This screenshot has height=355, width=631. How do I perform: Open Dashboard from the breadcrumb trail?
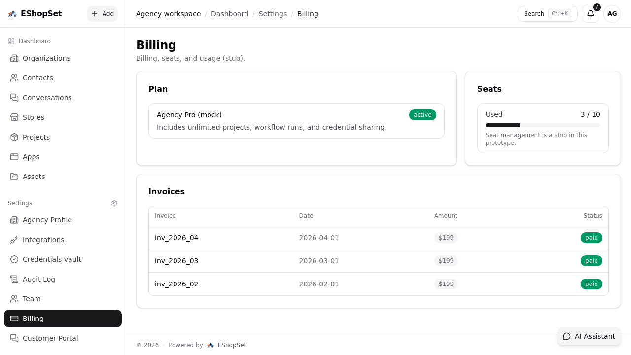tap(230, 14)
